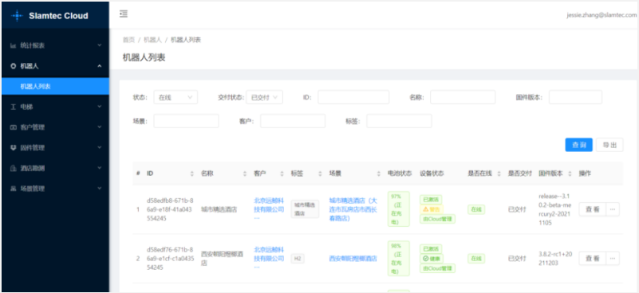
Task: Expand the 场景管理 sidebar menu
Action: (55, 189)
